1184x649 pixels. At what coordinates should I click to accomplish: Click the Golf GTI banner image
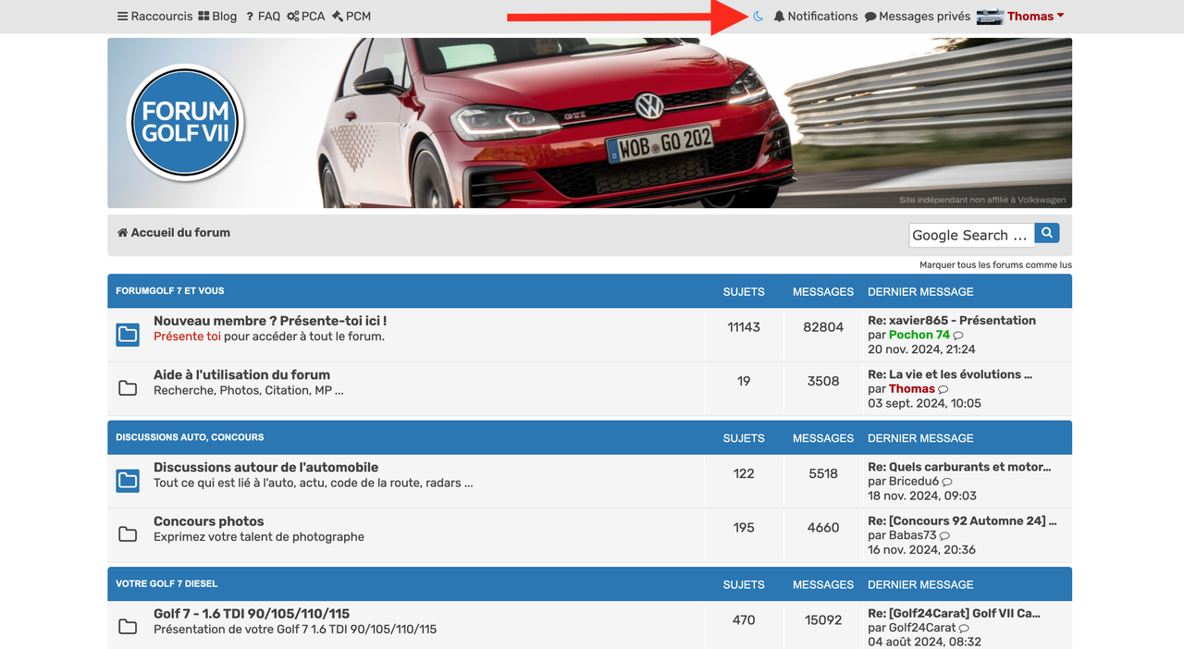point(589,122)
